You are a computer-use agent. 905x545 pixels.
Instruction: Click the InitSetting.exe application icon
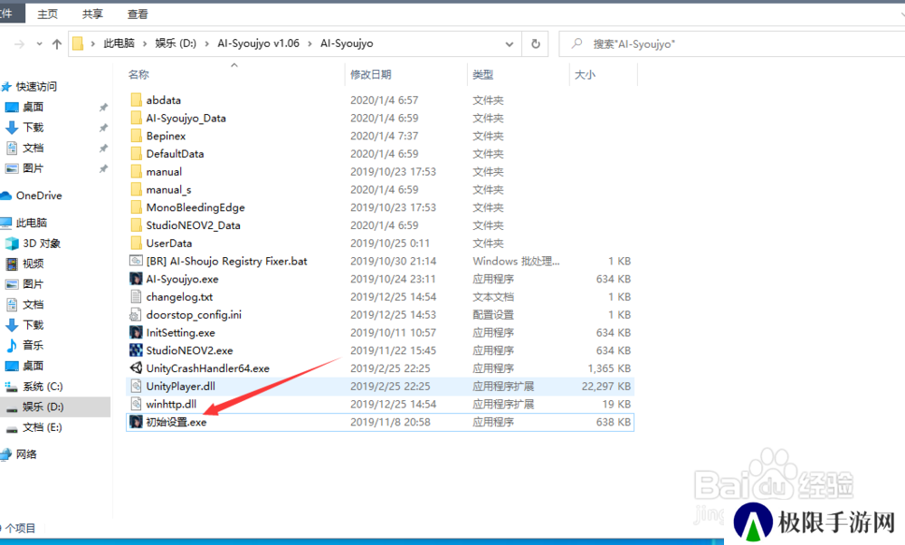tap(137, 332)
